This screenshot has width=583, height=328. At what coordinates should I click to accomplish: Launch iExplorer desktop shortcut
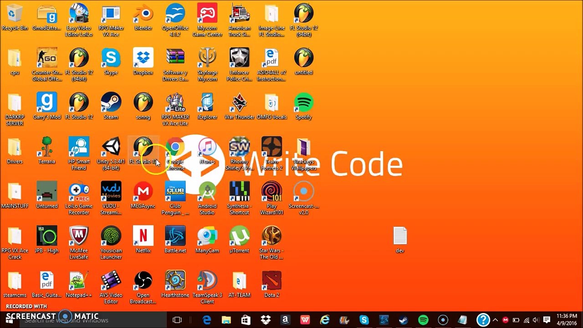coord(207,107)
